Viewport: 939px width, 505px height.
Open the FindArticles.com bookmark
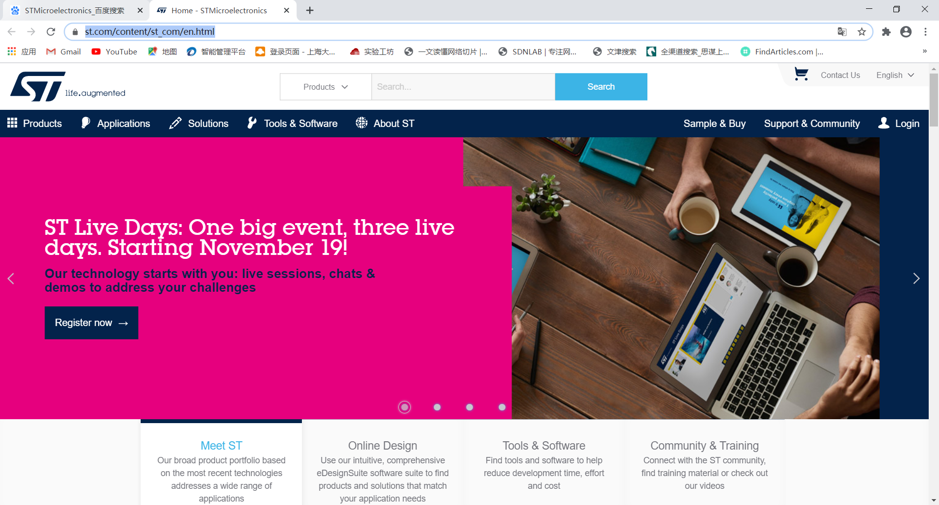click(x=782, y=51)
